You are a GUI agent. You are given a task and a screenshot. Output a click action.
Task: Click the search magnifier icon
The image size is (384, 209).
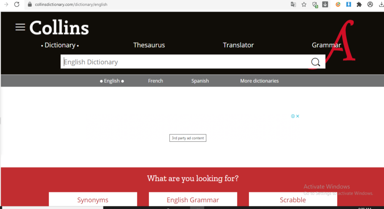pos(315,62)
